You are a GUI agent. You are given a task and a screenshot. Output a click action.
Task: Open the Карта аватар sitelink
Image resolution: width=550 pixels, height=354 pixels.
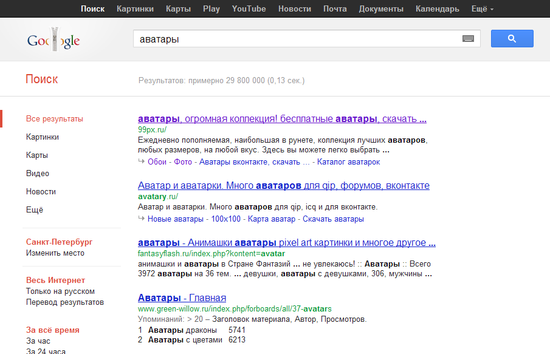(x=272, y=219)
